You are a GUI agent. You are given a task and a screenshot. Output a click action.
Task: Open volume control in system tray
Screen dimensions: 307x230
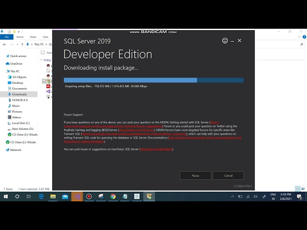click(x=256, y=196)
